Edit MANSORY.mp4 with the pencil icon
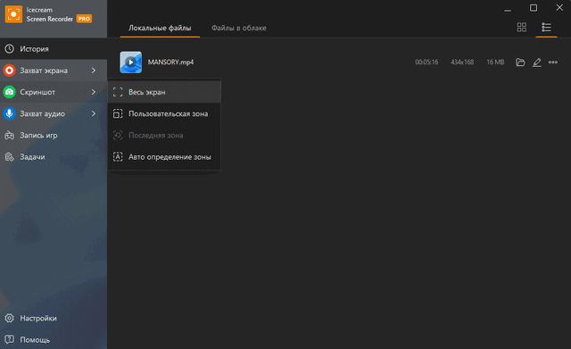This screenshot has height=349, width=571. [537, 62]
